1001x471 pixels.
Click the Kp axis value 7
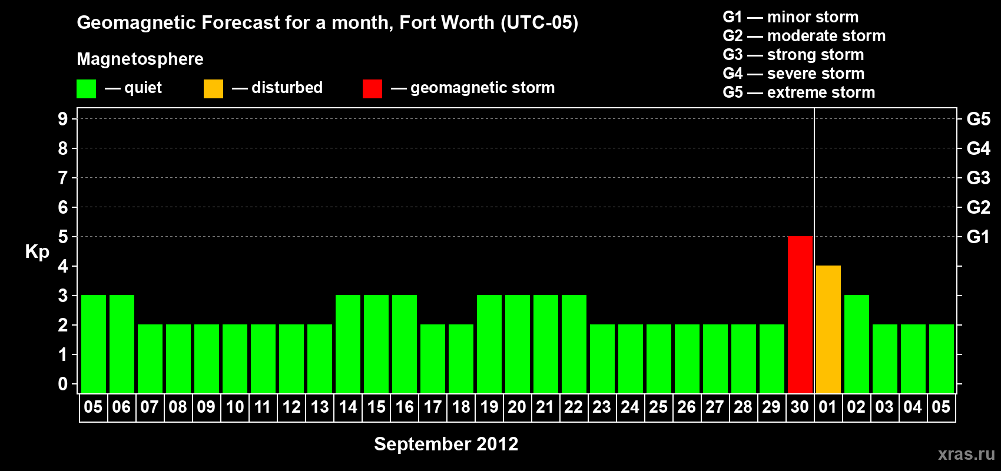63,178
